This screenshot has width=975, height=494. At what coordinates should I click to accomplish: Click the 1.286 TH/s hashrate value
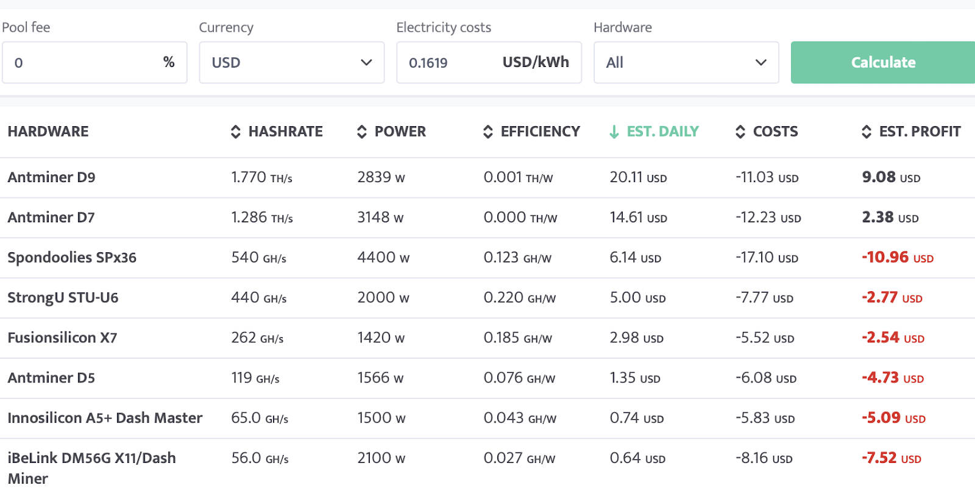262,217
